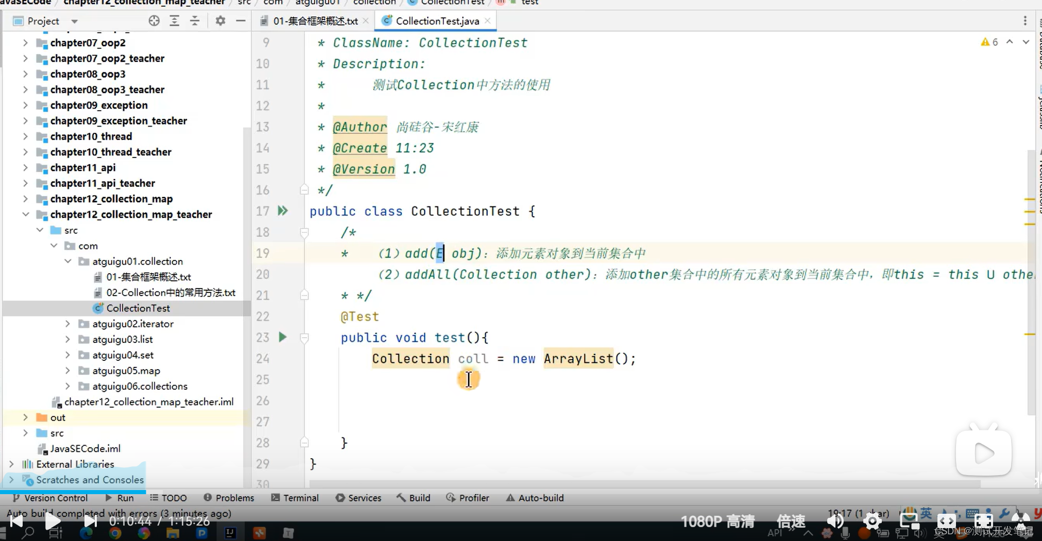Fold the test method at line 23

[304, 338]
